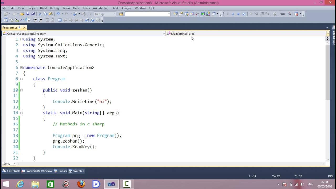
Task: Open Firefox from the taskbar
Action: click(x=81, y=184)
